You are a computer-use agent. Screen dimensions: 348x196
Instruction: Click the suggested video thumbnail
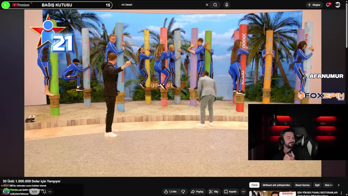pos(272,194)
